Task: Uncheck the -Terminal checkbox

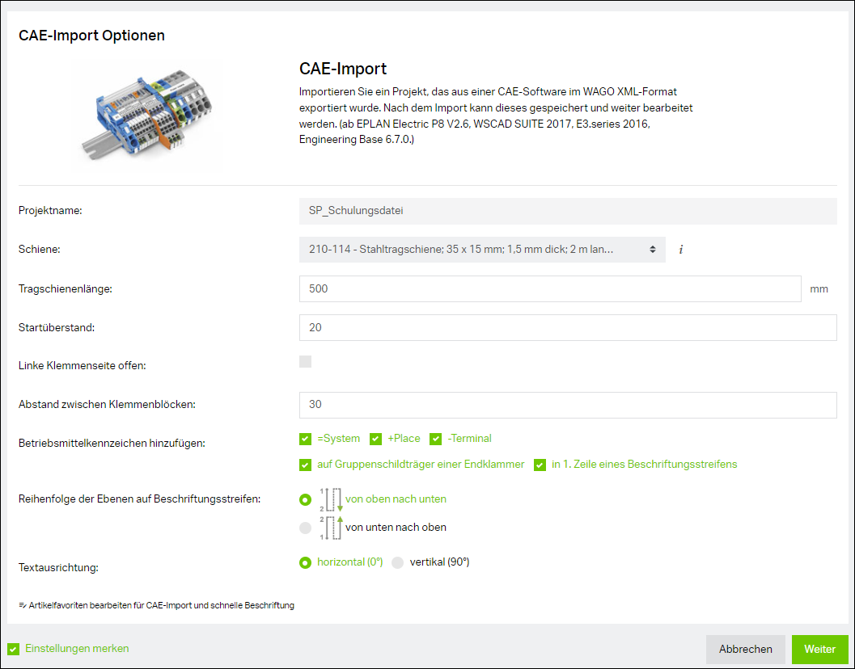Action: point(435,438)
